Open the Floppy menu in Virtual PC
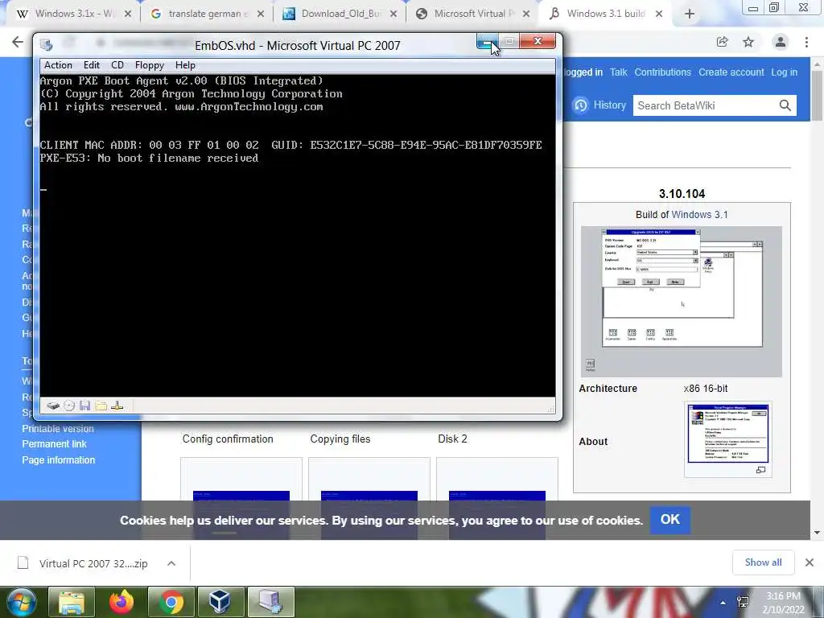 pos(150,65)
